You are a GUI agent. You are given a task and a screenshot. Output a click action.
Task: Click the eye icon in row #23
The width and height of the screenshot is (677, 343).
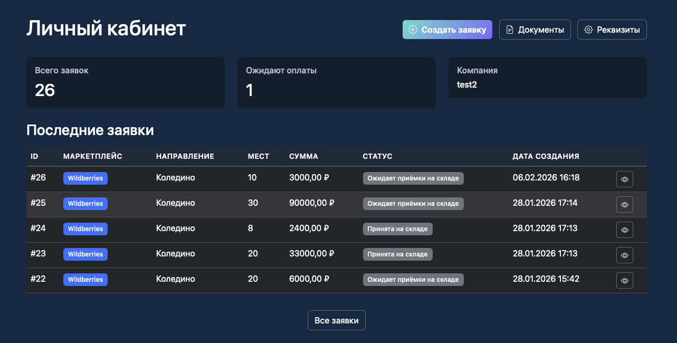625,255
